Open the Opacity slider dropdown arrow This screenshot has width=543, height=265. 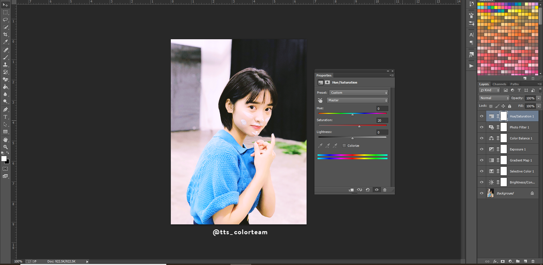539,98
